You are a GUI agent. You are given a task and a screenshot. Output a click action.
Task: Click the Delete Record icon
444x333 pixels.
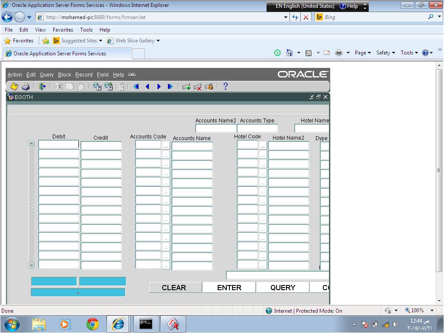pos(198,86)
